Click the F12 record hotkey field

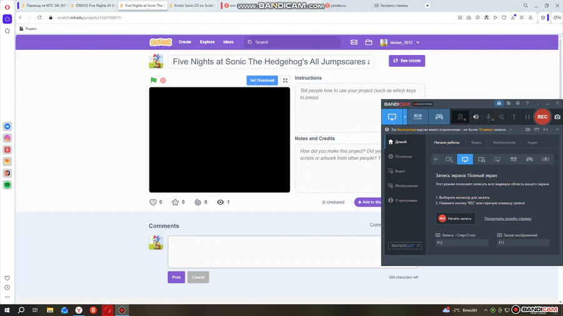tap(462, 243)
